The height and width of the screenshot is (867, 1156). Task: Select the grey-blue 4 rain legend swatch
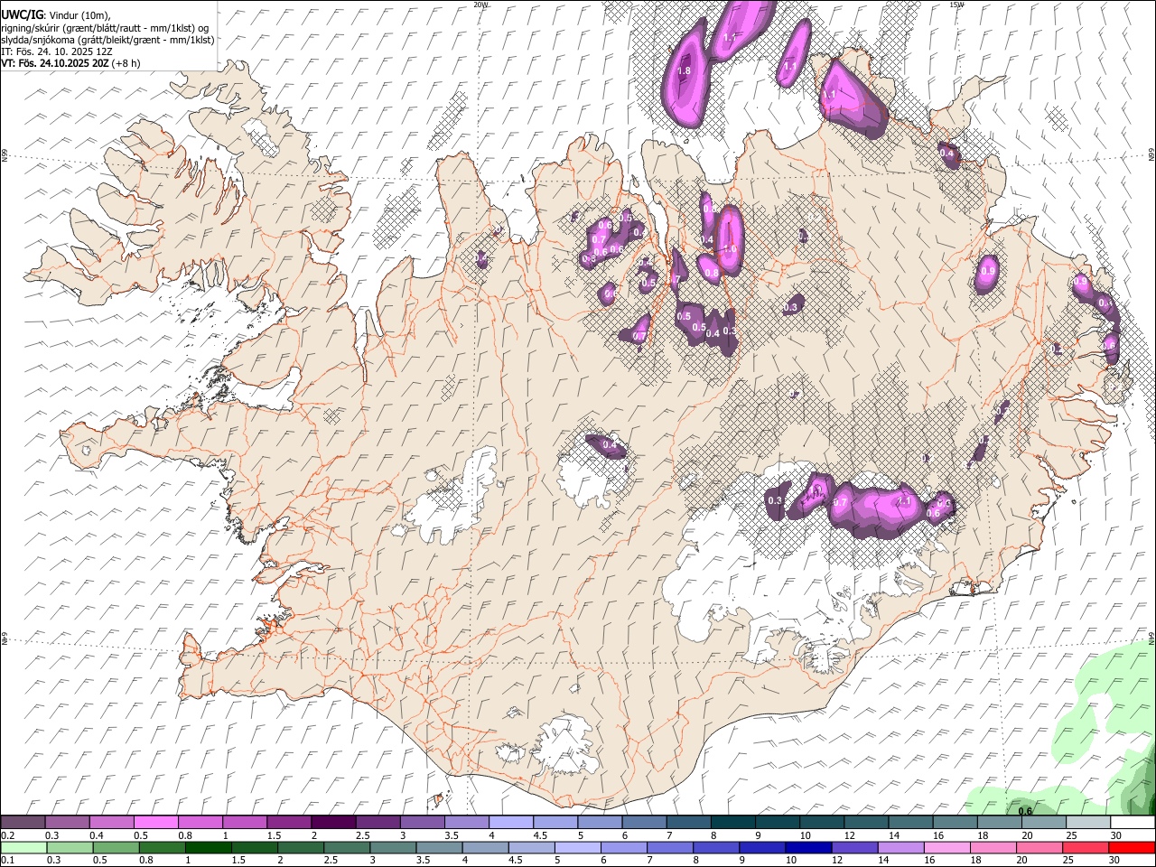pyautogui.click(x=485, y=848)
